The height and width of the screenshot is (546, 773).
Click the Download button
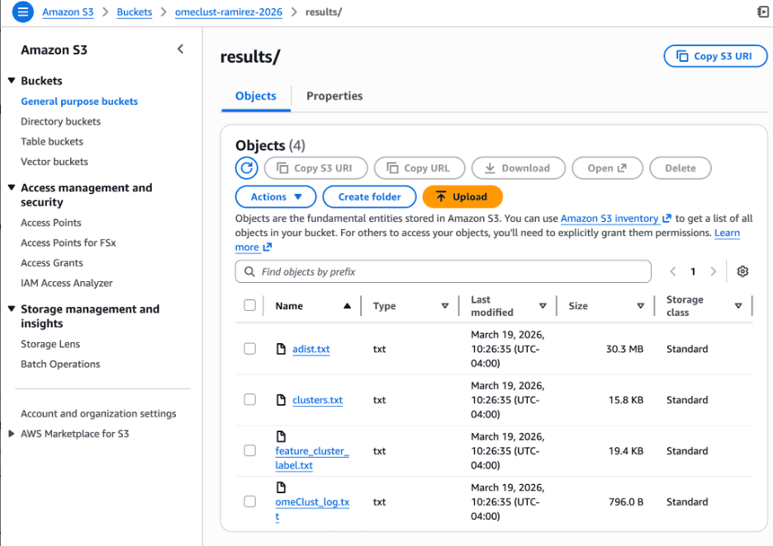518,168
